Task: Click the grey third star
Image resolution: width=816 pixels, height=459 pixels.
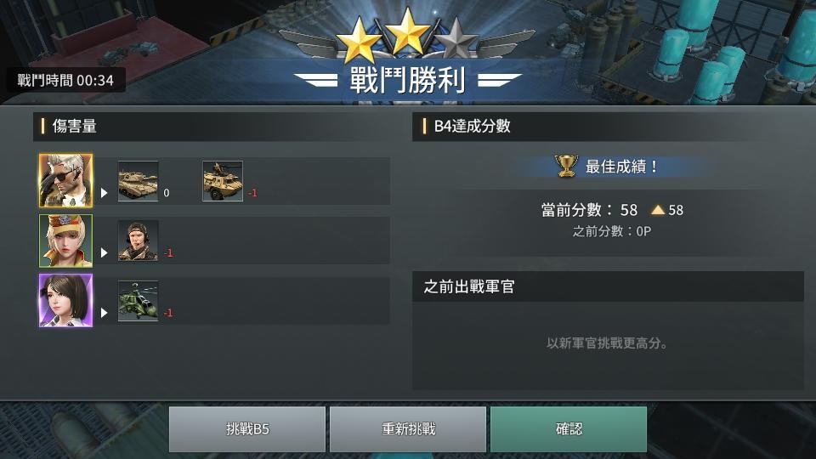Action: click(x=456, y=40)
